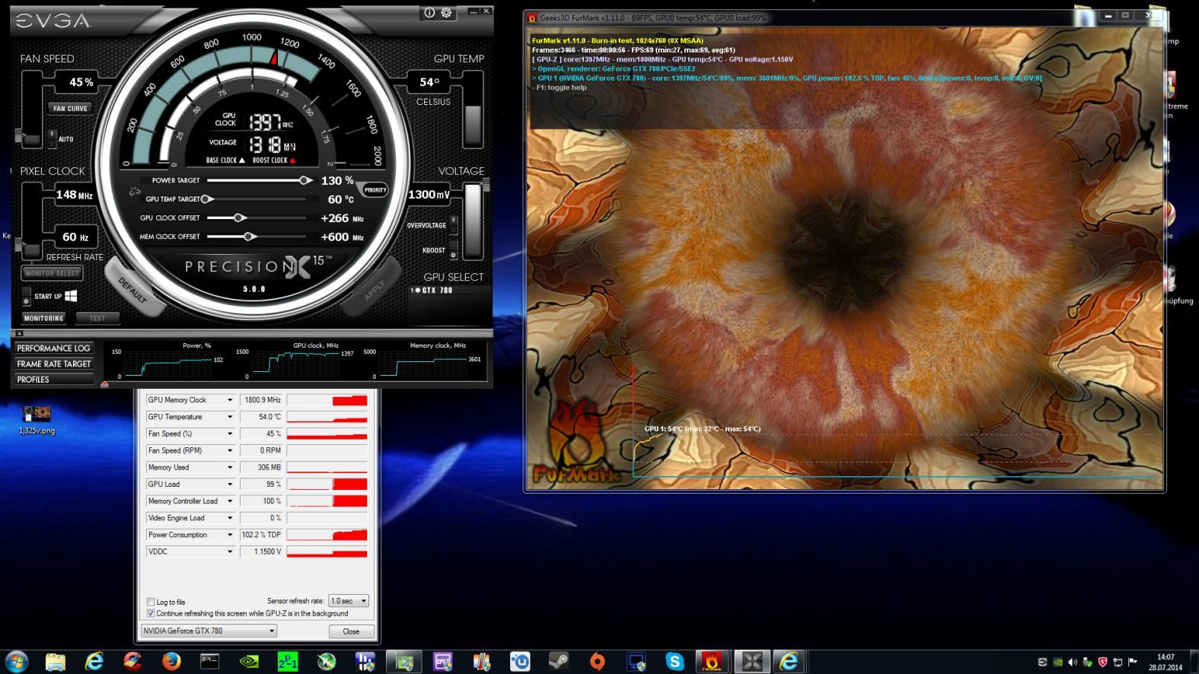This screenshot has height=674, width=1199.
Task: Click the taskbar clock showing 14:07
Action: coord(1165,662)
